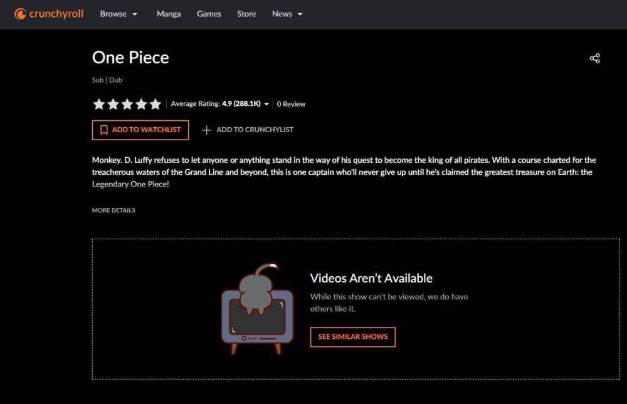The width and height of the screenshot is (627, 404).
Task: Visit the Store from the top navigation
Action: tap(246, 14)
